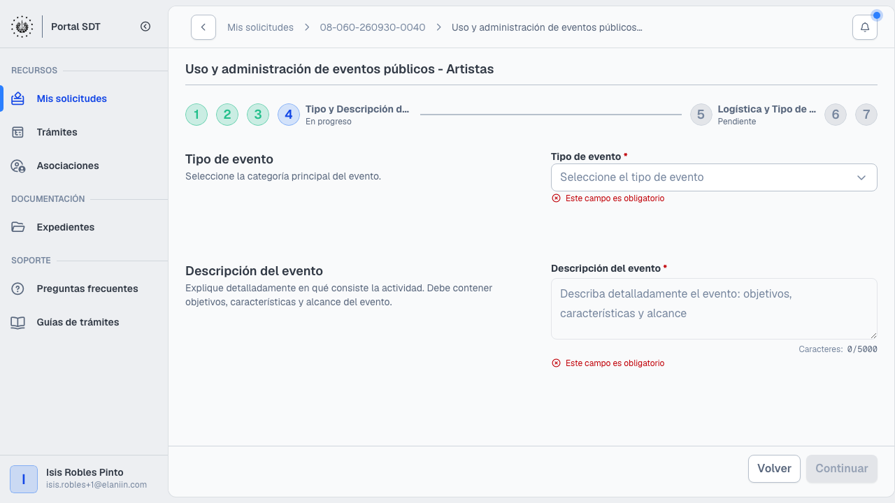The width and height of the screenshot is (895, 503).
Task: Open Mis solicitudes in the sidebar
Action: coord(84,99)
